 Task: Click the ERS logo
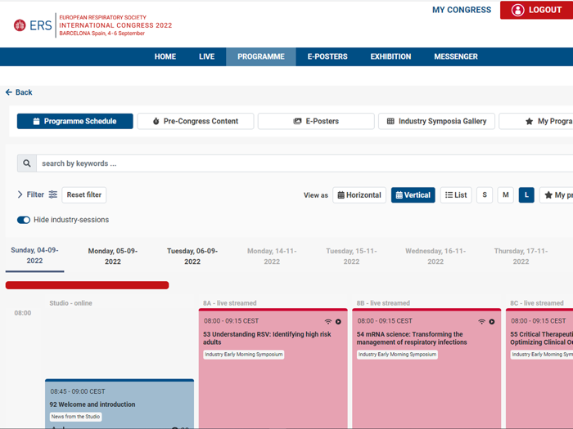tap(33, 25)
